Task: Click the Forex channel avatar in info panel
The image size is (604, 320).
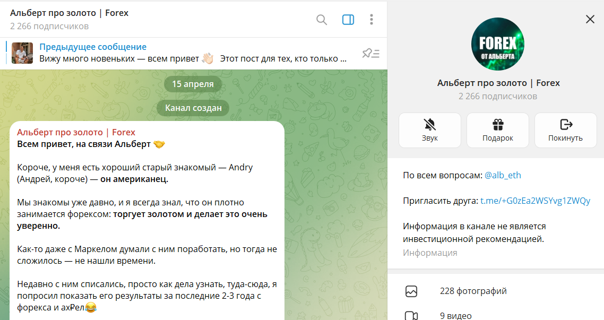Action: 498,44
